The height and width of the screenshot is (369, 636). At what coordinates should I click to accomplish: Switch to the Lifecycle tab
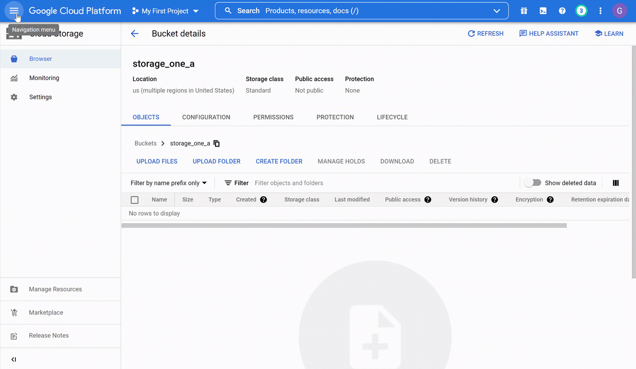(392, 117)
